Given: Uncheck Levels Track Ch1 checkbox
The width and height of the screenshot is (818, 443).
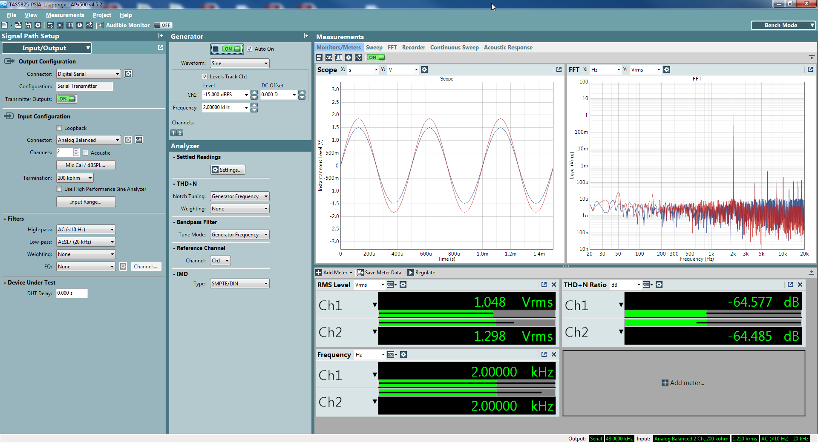Looking at the screenshot, I should 205,77.
